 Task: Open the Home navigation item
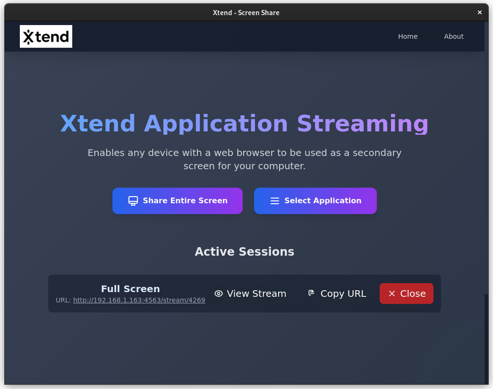click(408, 36)
